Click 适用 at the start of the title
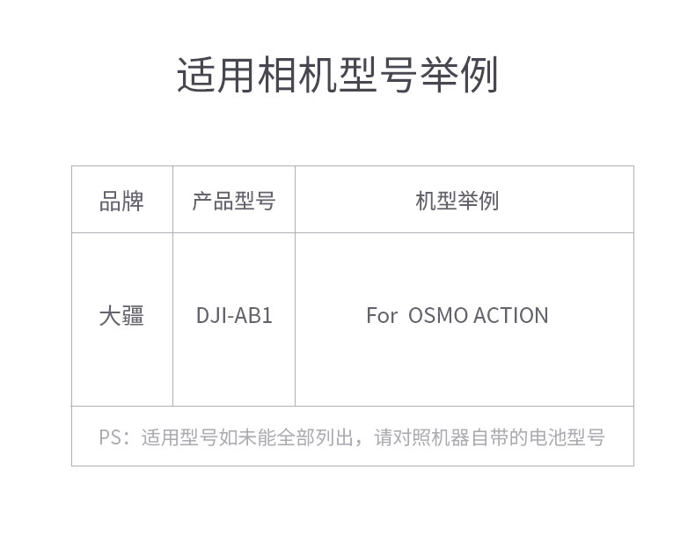Viewport: 695px width, 536px height. (x=216, y=76)
